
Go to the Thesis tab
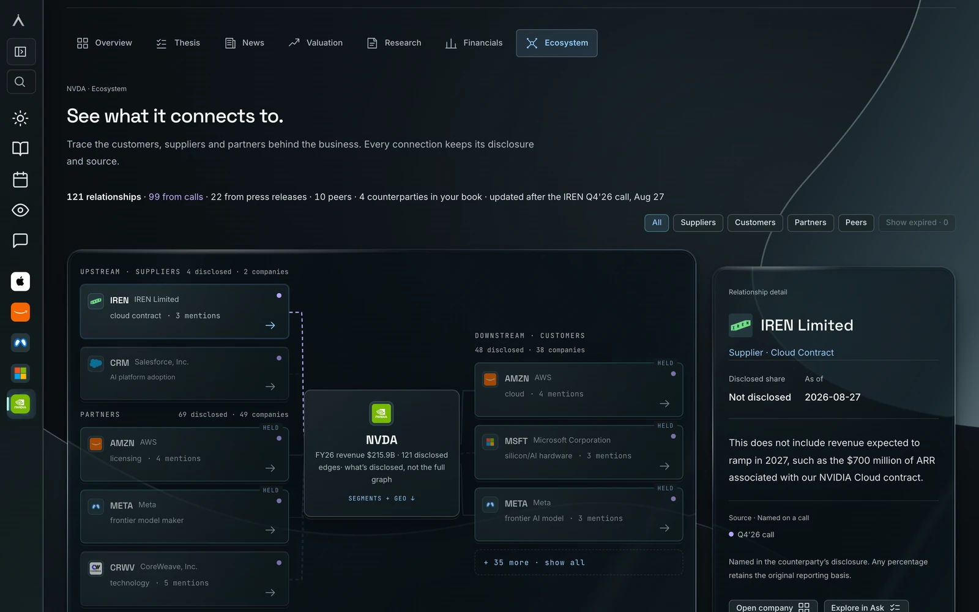[x=178, y=43]
